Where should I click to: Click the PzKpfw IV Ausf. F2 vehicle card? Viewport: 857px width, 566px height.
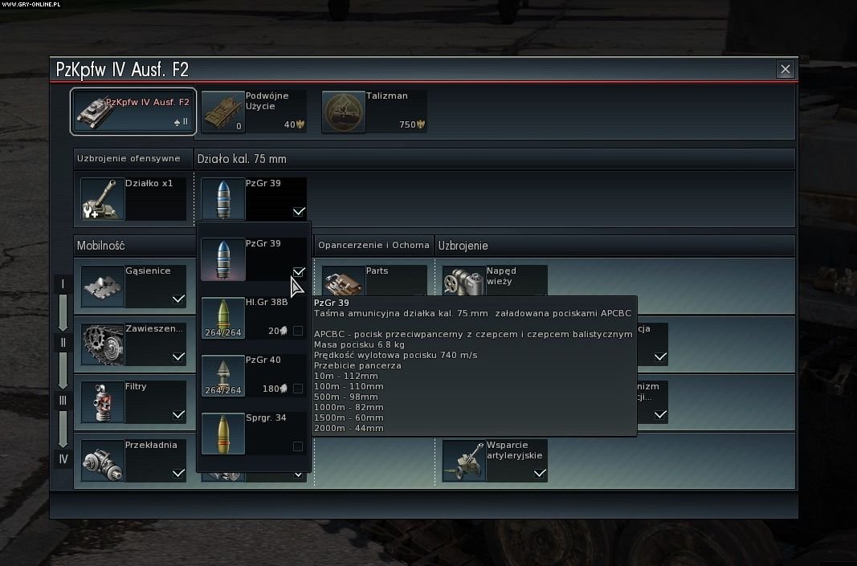[x=133, y=112]
